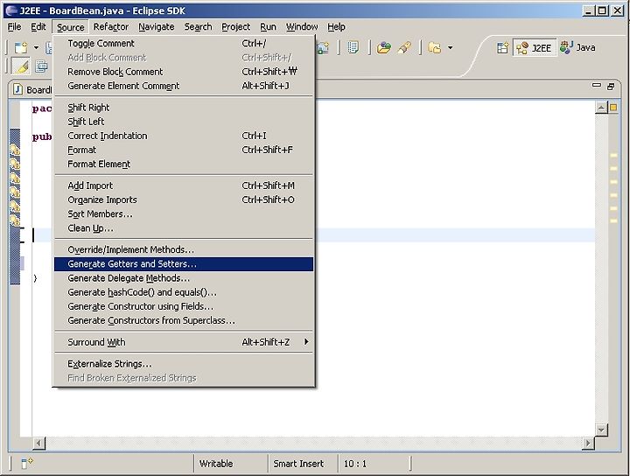Choose Generate hashCode() and equals()...
This screenshot has width=630, height=476.
(x=184, y=292)
